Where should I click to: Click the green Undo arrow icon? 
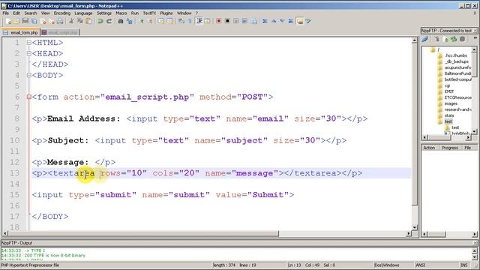[x=100, y=21]
